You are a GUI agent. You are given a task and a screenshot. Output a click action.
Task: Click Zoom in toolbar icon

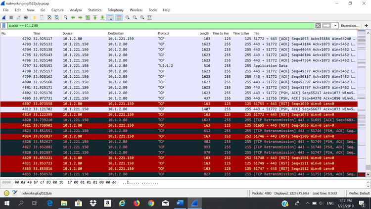point(128,17)
